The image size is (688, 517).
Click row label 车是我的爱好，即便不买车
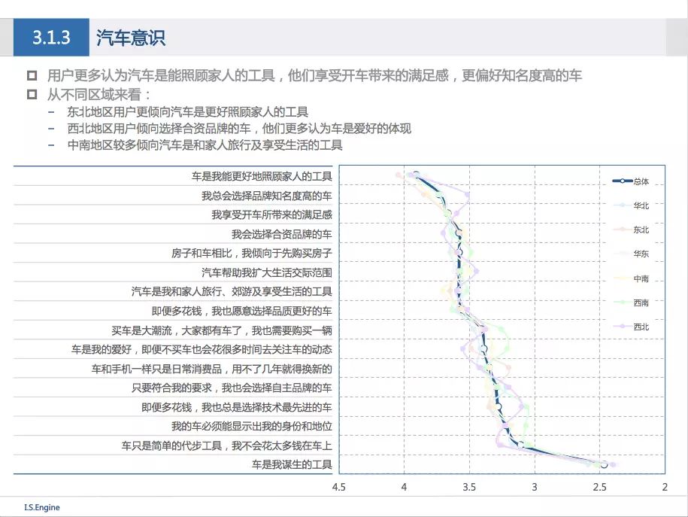point(202,350)
